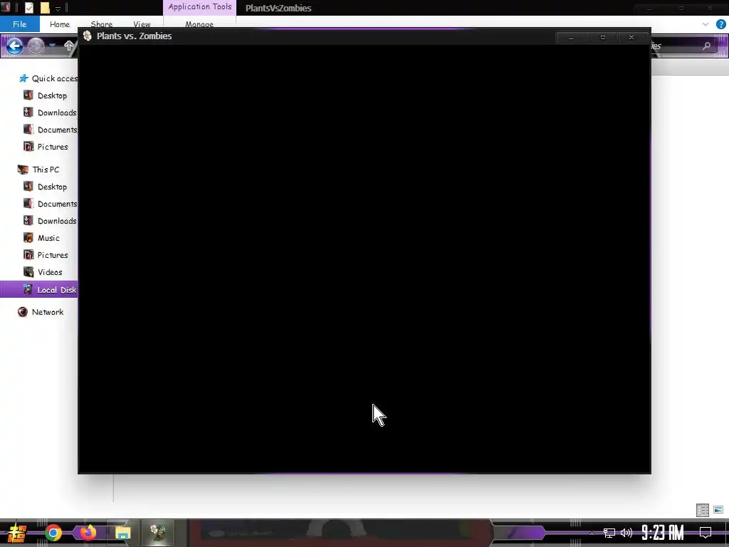This screenshot has width=729, height=547.
Task: Show hidden tray icons chevron
Action: [592, 533]
